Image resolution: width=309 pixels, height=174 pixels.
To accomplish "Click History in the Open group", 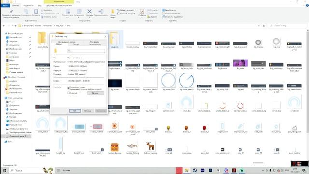I will 153,17.
